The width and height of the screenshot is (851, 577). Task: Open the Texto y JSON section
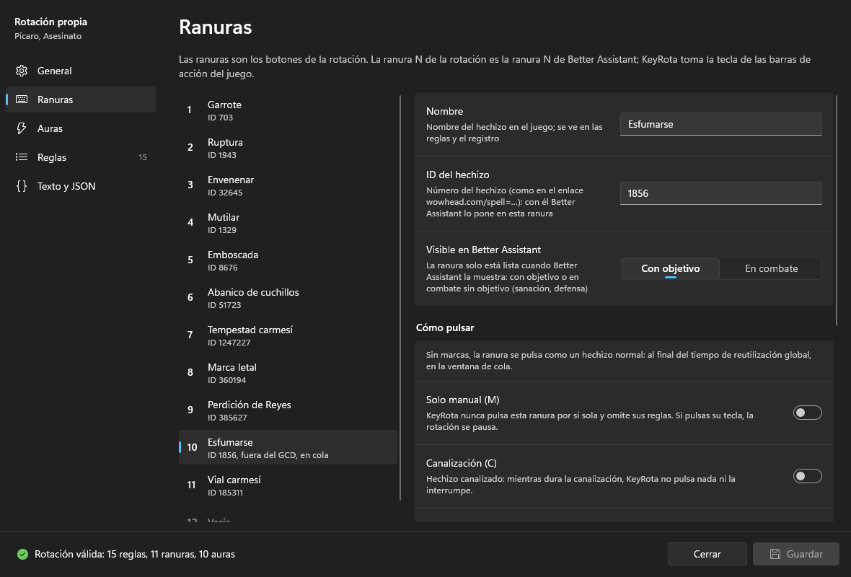click(81, 185)
